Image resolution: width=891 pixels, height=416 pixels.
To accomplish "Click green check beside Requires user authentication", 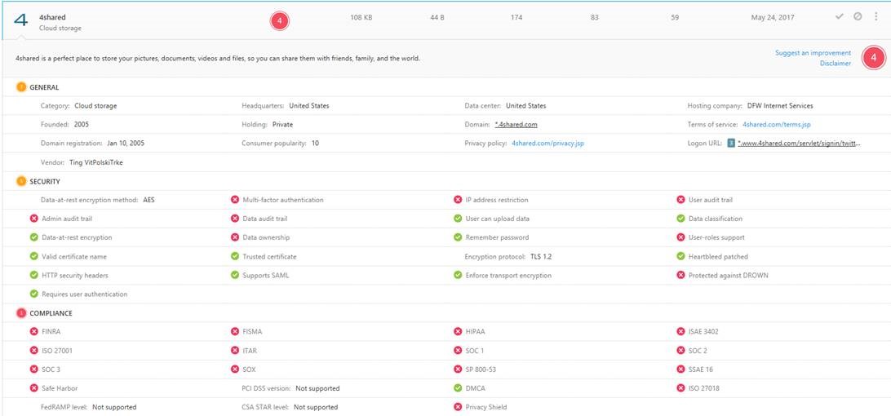I will 33,294.
